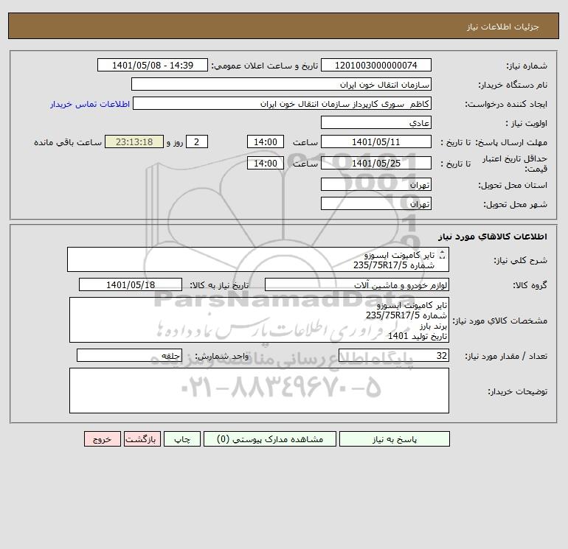
Task: Click the توضیحات خریدار label
Action: [x=517, y=391]
